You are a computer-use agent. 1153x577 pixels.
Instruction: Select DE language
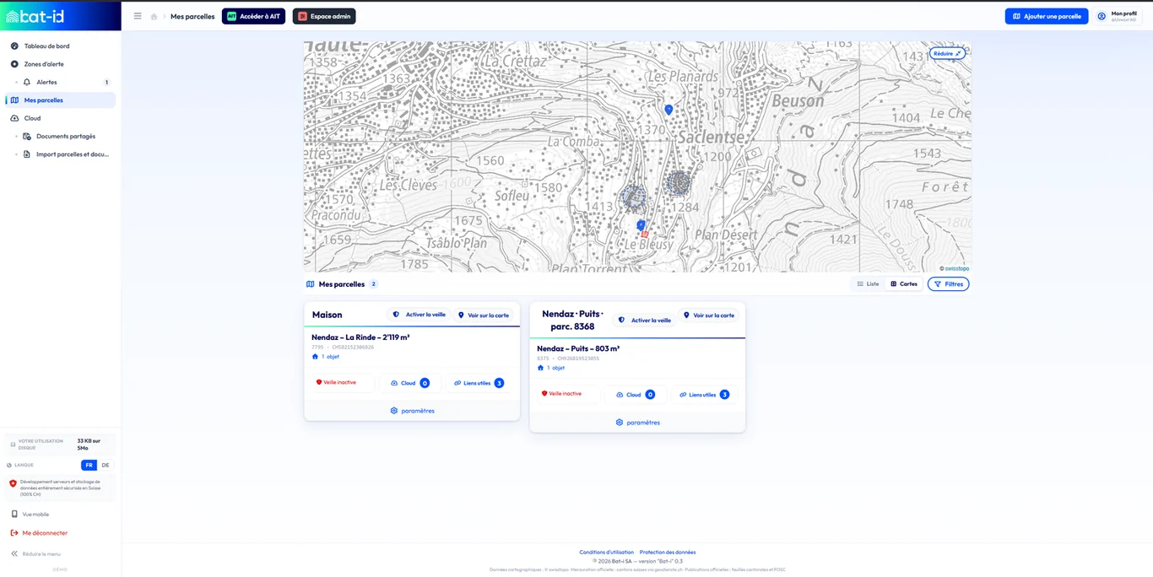106,465
